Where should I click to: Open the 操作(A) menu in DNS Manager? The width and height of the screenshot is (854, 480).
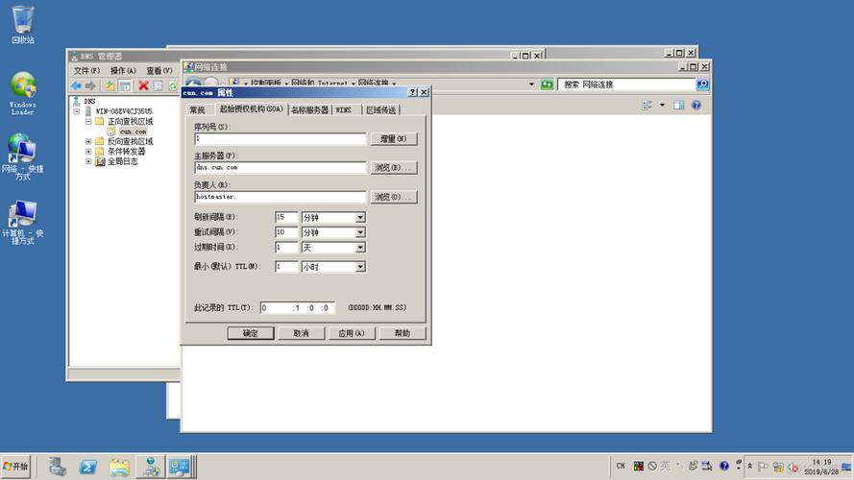(x=123, y=71)
